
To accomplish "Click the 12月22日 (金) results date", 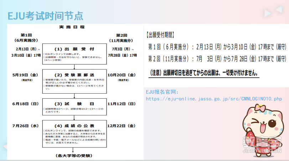I will tap(121, 126).
